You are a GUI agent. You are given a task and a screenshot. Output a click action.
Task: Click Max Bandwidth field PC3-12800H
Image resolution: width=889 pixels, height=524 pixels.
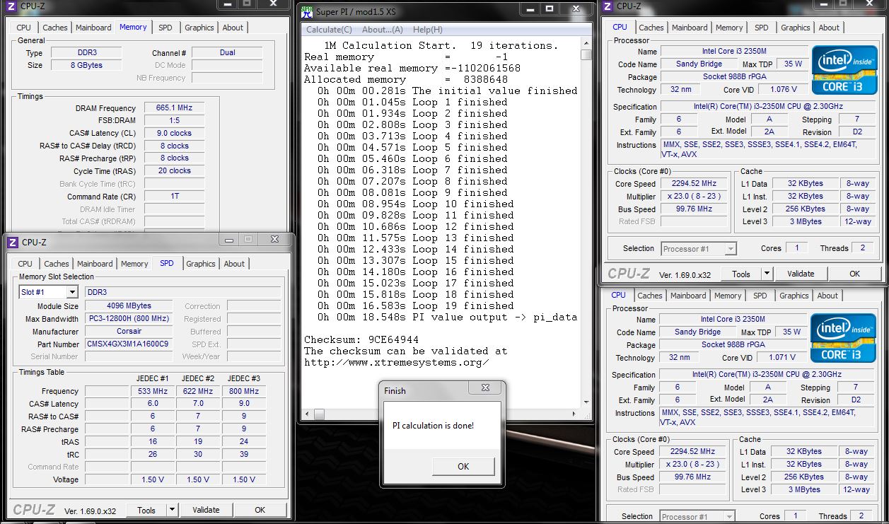128,319
